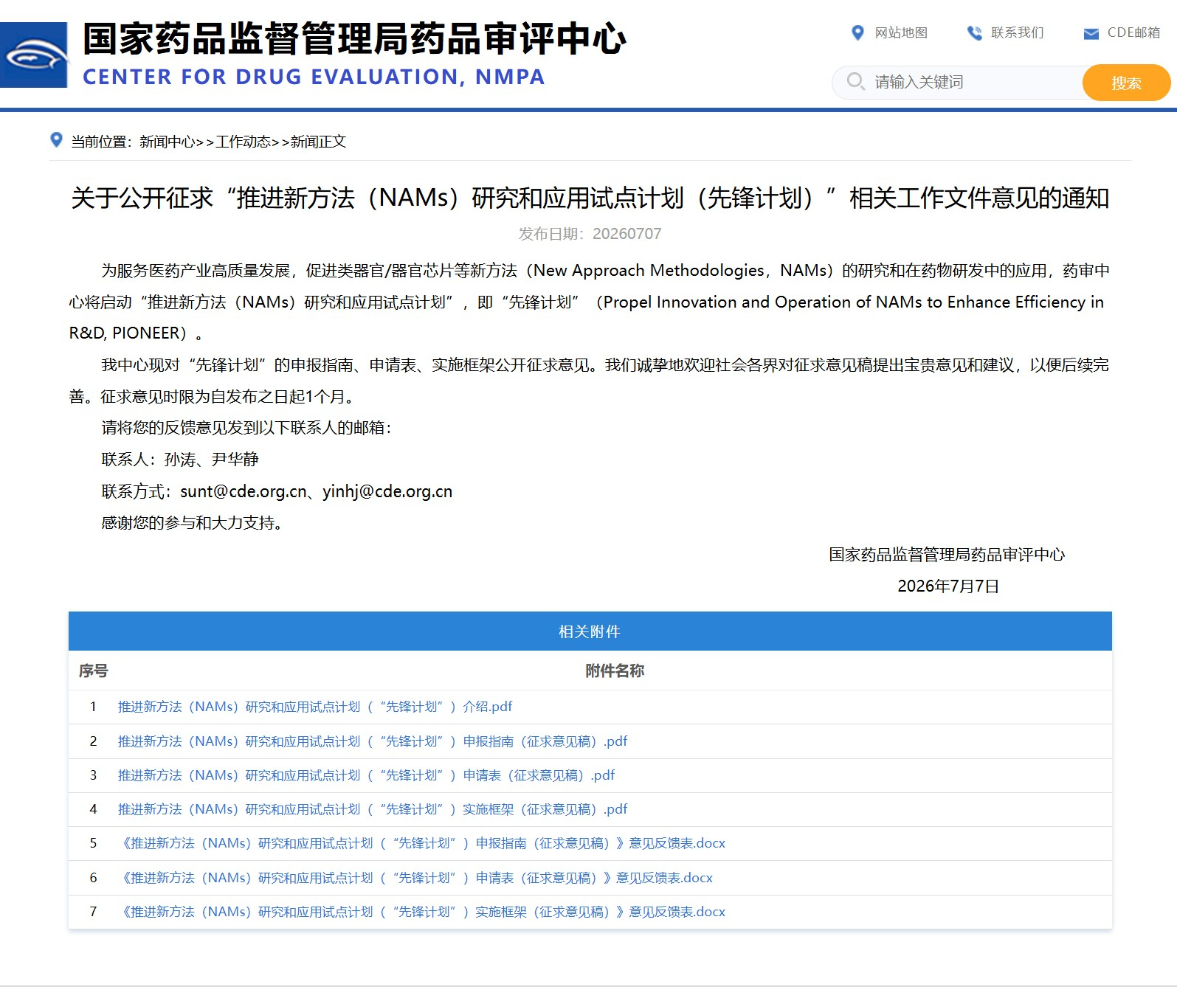Open the CDE邮箱 link
The height and width of the screenshot is (987, 1177).
(x=1133, y=32)
